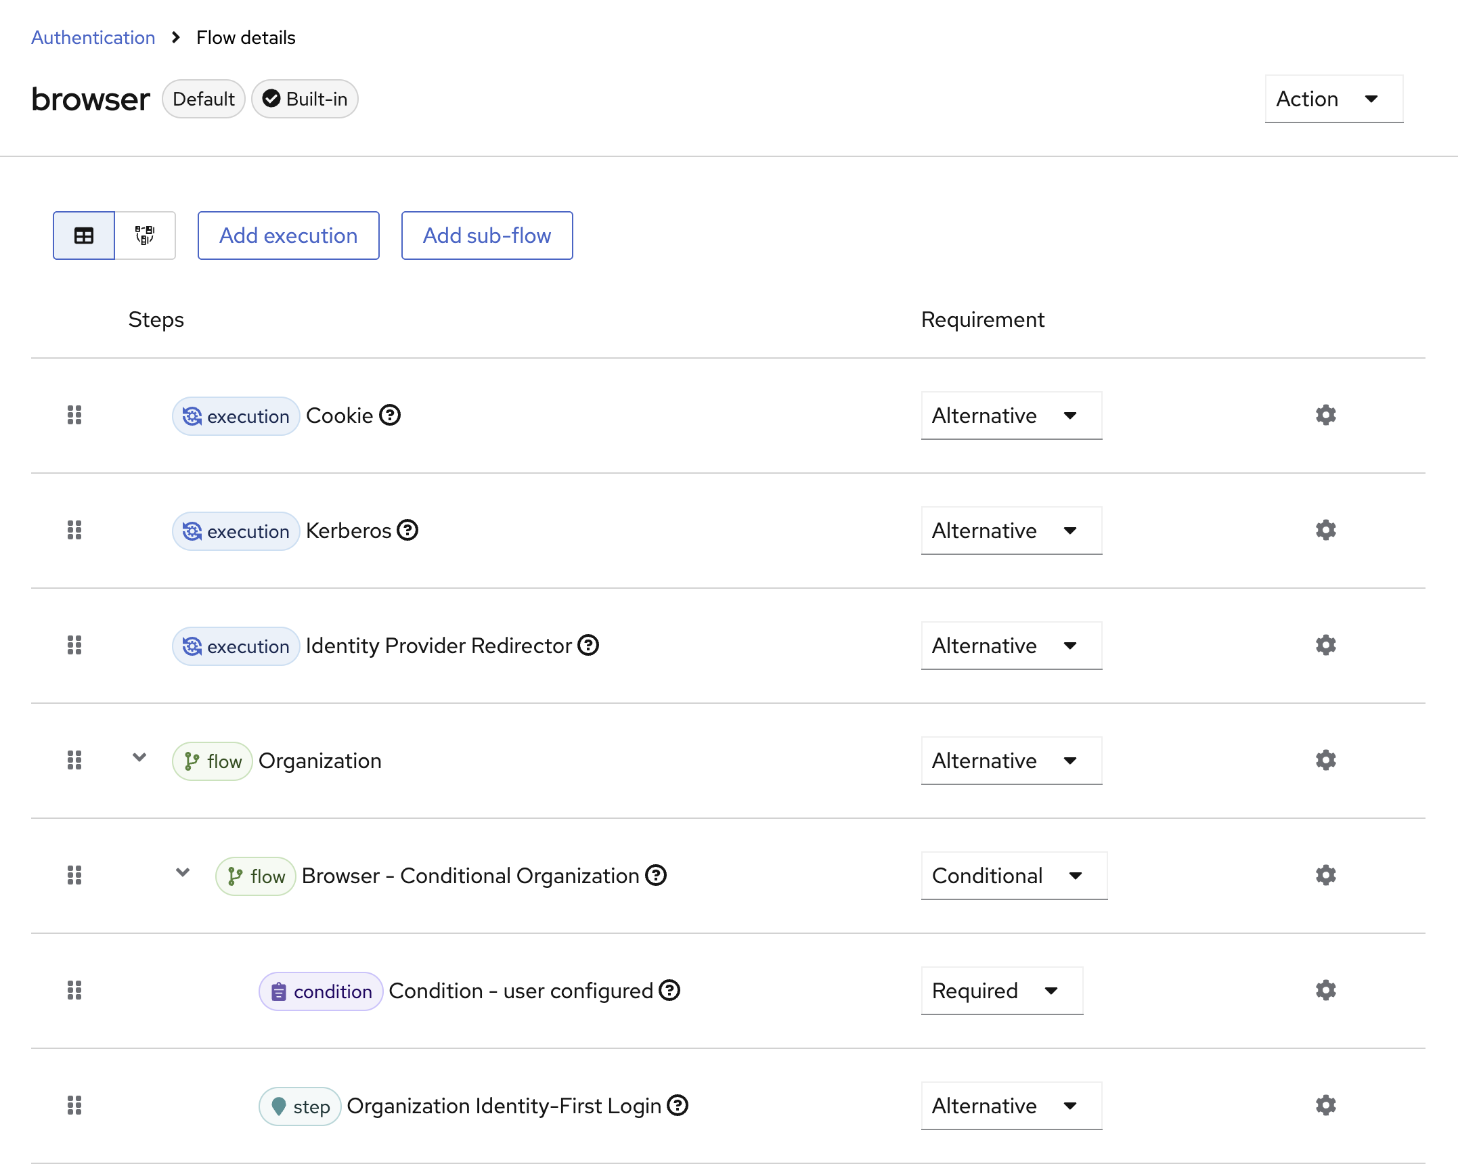Grab drag handle of Organization Identity-First Login row

point(74,1105)
